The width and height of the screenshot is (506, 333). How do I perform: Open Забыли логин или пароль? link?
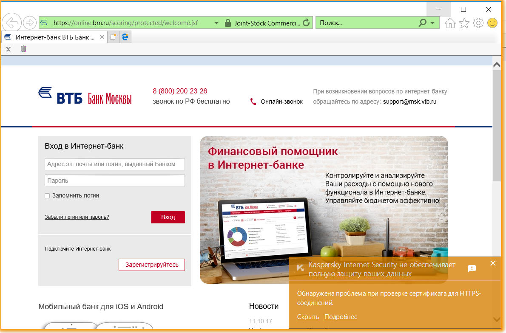(77, 217)
